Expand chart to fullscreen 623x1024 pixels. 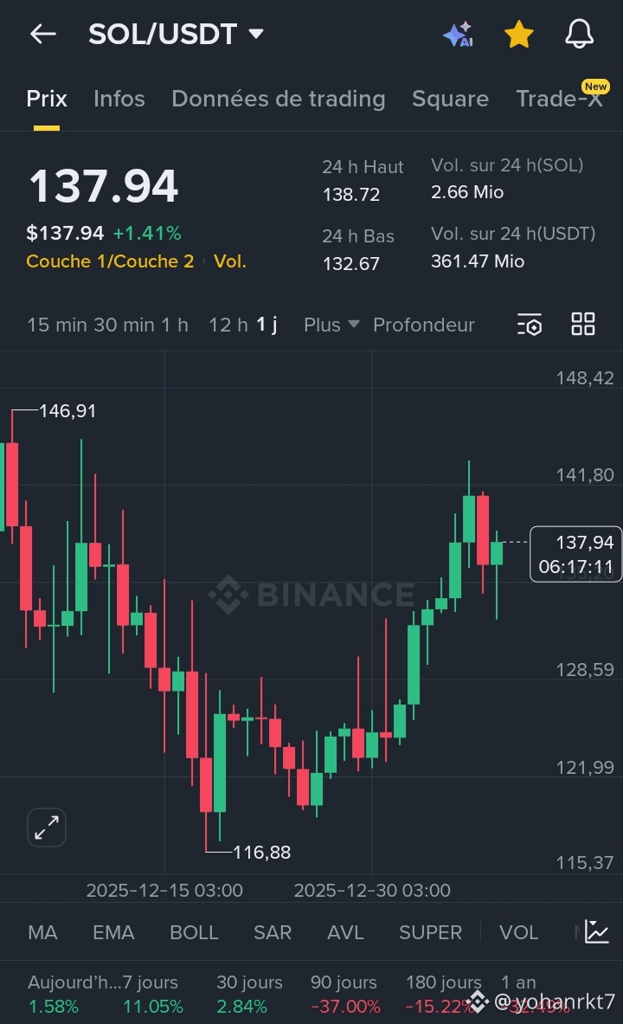point(47,828)
